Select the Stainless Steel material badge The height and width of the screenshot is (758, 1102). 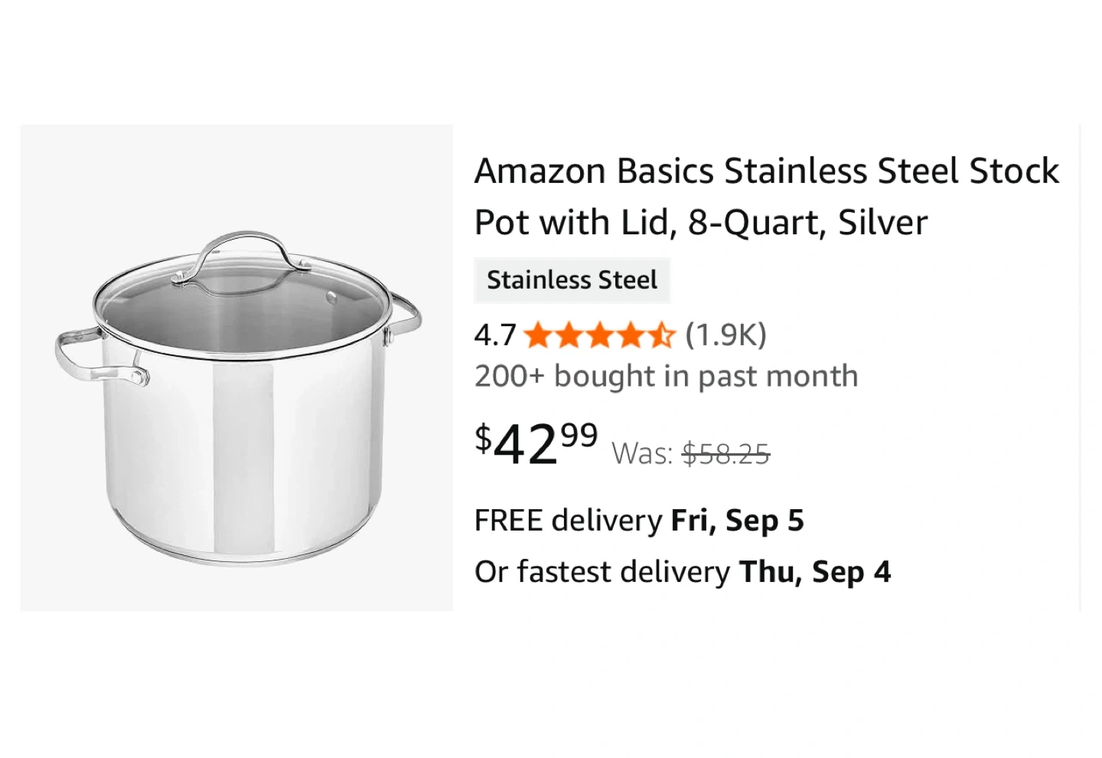pyautogui.click(x=572, y=280)
